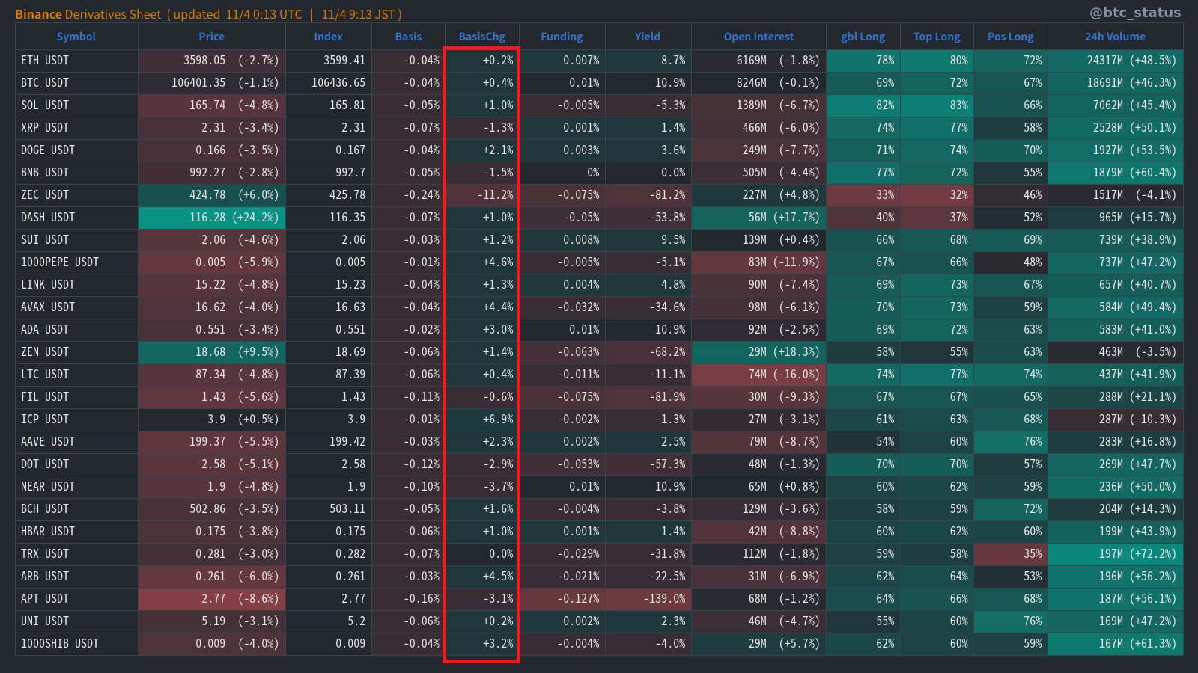Click the Funding column header
Viewport: 1198px width, 673px height.
click(562, 37)
